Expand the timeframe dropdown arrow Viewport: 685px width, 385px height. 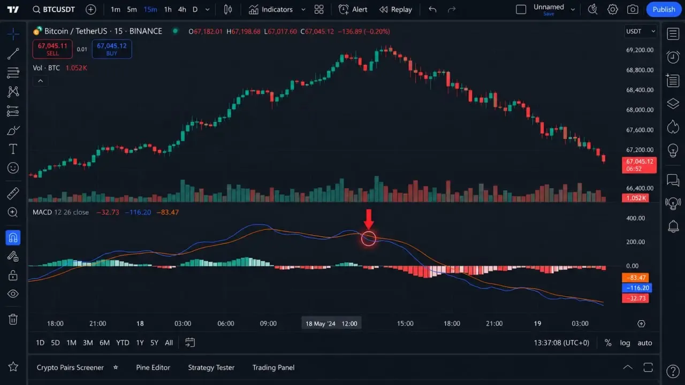[208, 10]
